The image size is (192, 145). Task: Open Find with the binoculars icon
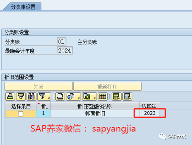click(x=31, y=96)
